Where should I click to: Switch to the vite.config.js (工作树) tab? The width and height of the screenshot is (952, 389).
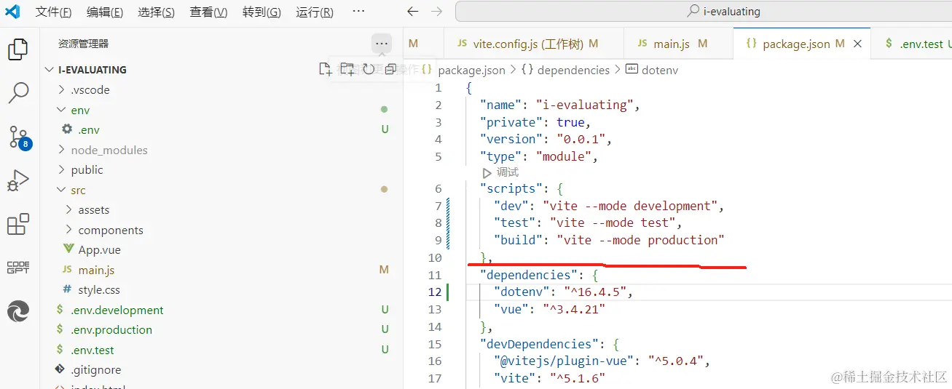click(533, 44)
